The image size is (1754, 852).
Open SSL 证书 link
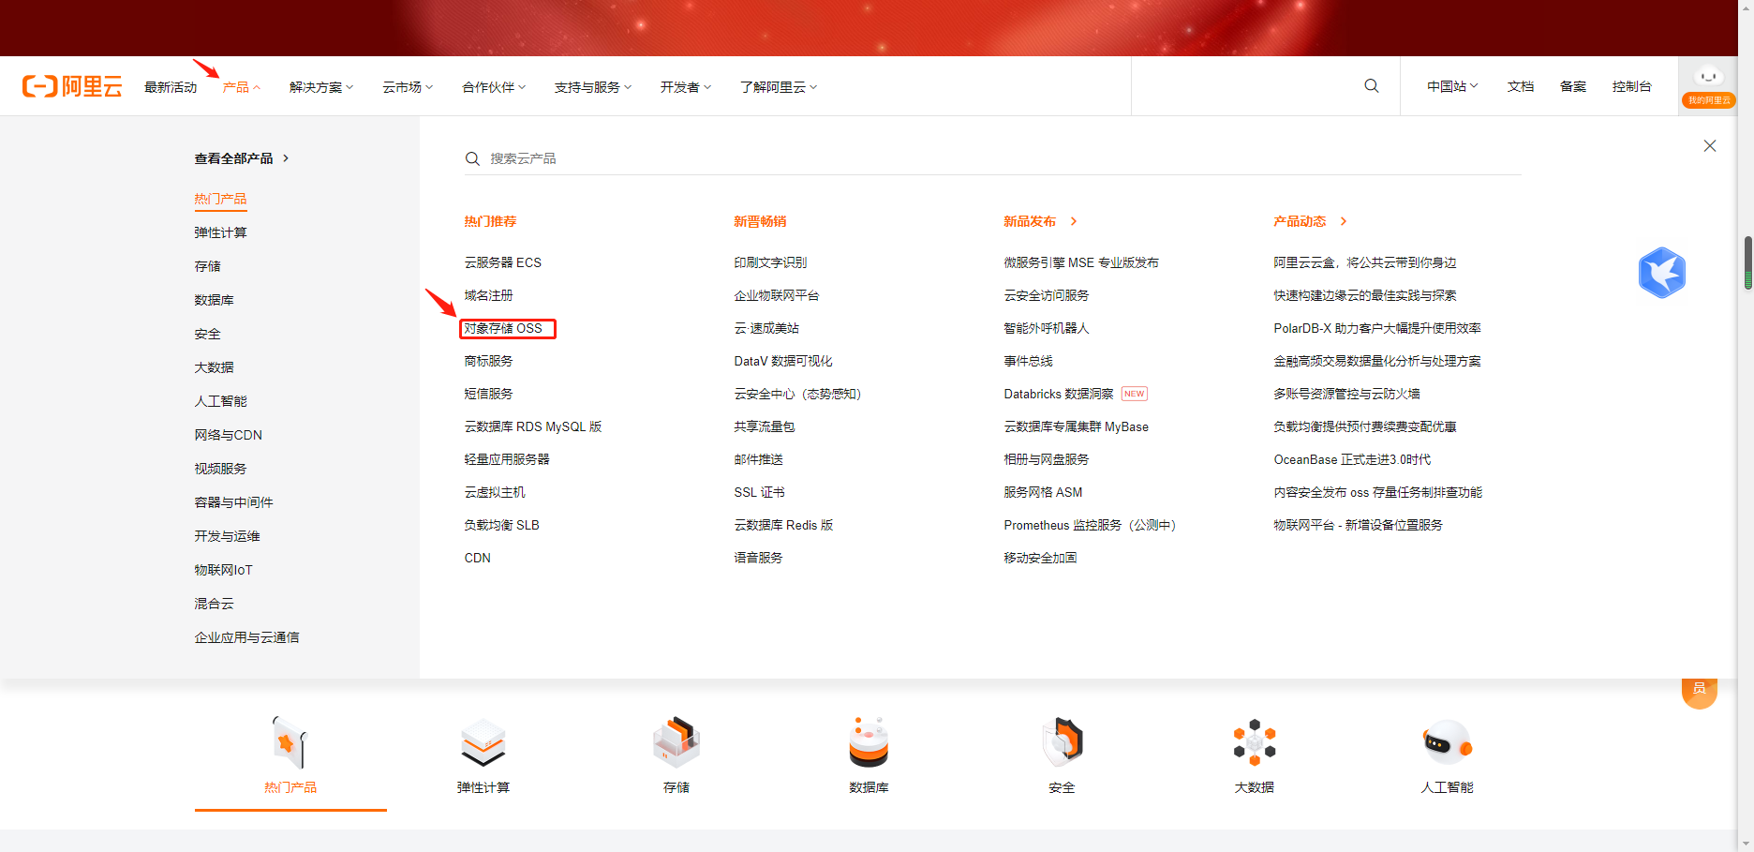click(760, 492)
